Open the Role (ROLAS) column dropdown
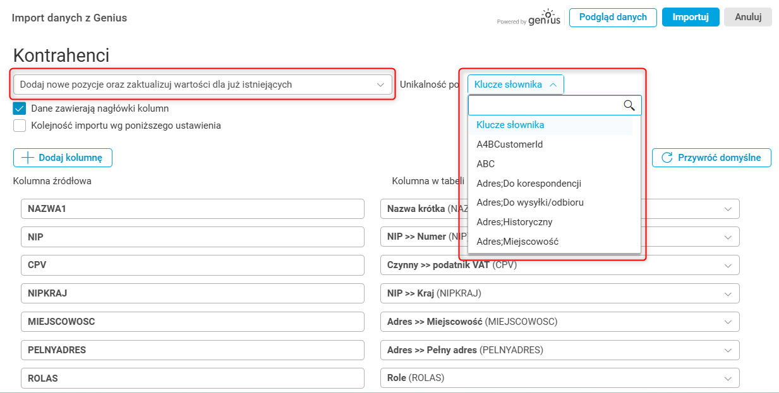The height and width of the screenshot is (393, 779). pyautogui.click(x=728, y=378)
